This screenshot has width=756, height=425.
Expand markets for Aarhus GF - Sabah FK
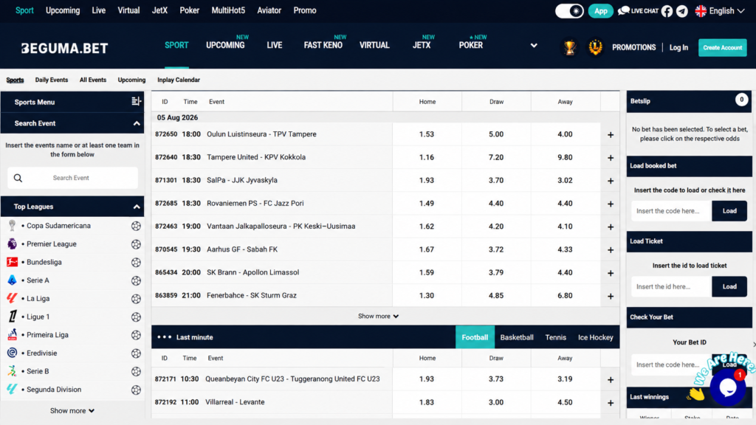[611, 249]
